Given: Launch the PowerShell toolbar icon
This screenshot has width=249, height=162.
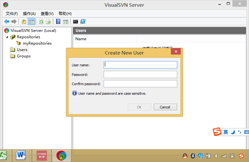Looking at the screenshot, I should coord(83,21).
